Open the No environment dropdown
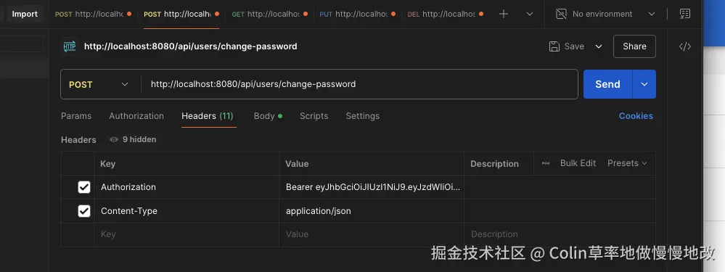The width and height of the screenshot is (725, 272). (x=605, y=14)
